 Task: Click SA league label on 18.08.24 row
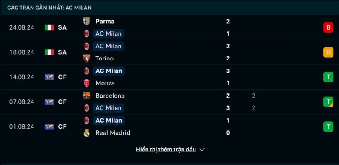(62, 52)
